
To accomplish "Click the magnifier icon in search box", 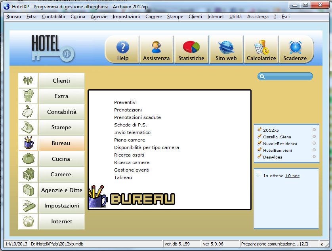I will coord(262,76).
